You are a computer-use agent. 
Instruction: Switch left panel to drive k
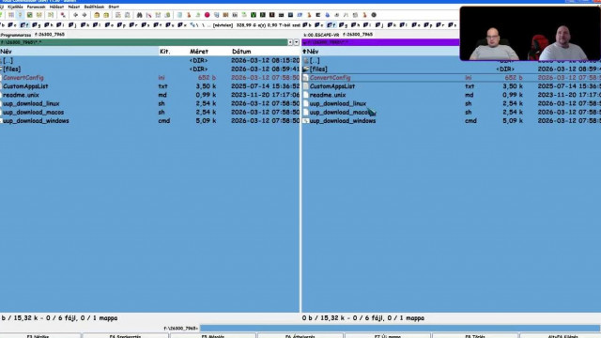pos(84,25)
